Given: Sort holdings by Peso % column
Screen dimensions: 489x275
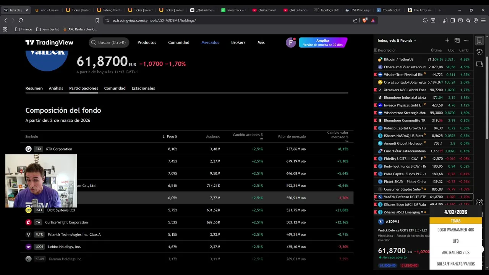Looking at the screenshot, I should point(170,136).
